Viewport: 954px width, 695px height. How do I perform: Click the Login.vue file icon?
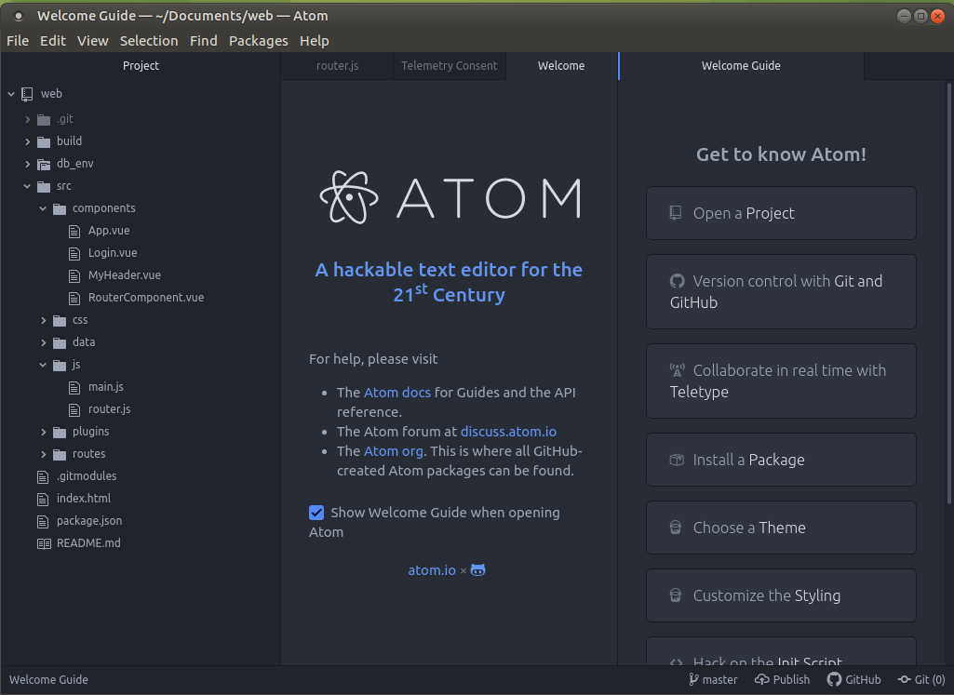pos(74,254)
